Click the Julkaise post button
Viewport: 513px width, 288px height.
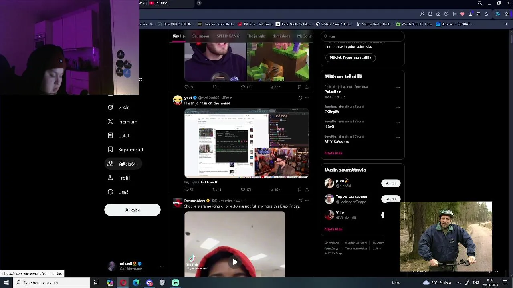[x=132, y=210]
